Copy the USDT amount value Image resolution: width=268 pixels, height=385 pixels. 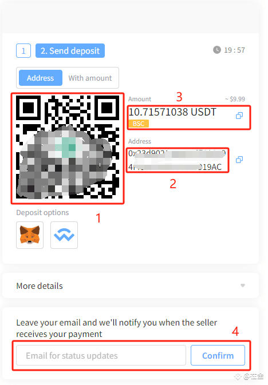[239, 116]
